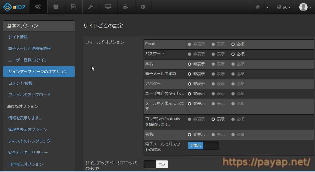Select 表示 radio for 署名
Viewport: 315px width, 172px height.
pyautogui.click(x=213, y=135)
